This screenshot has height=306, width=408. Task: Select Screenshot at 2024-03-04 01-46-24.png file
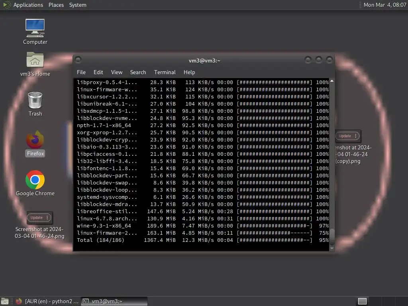[39, 226]
